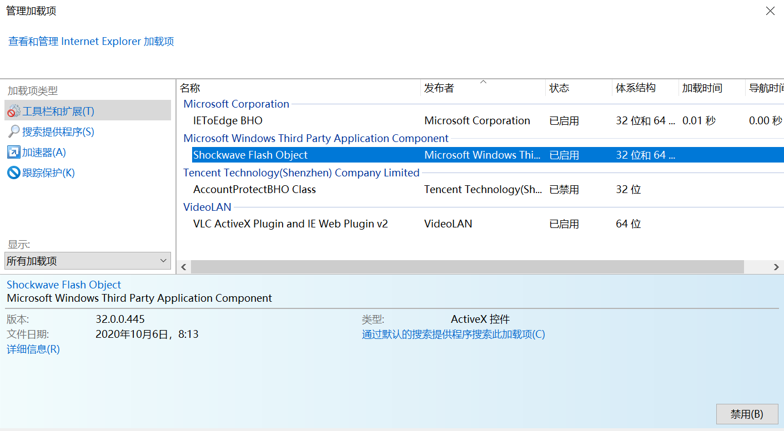Click the left scroll arrow icon
Image resolution: width=784 pixels, height=431 pixels.
coord(183,267)
